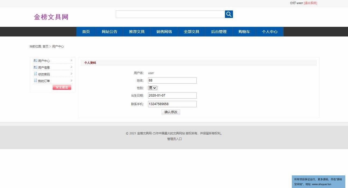Click arrow beside 我的订单 sidebar row
The height and width of the screenshot is (188, 348).
[x=71, y=80]
